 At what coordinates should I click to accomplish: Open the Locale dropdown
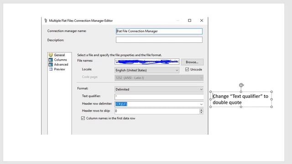click(147, 70)
